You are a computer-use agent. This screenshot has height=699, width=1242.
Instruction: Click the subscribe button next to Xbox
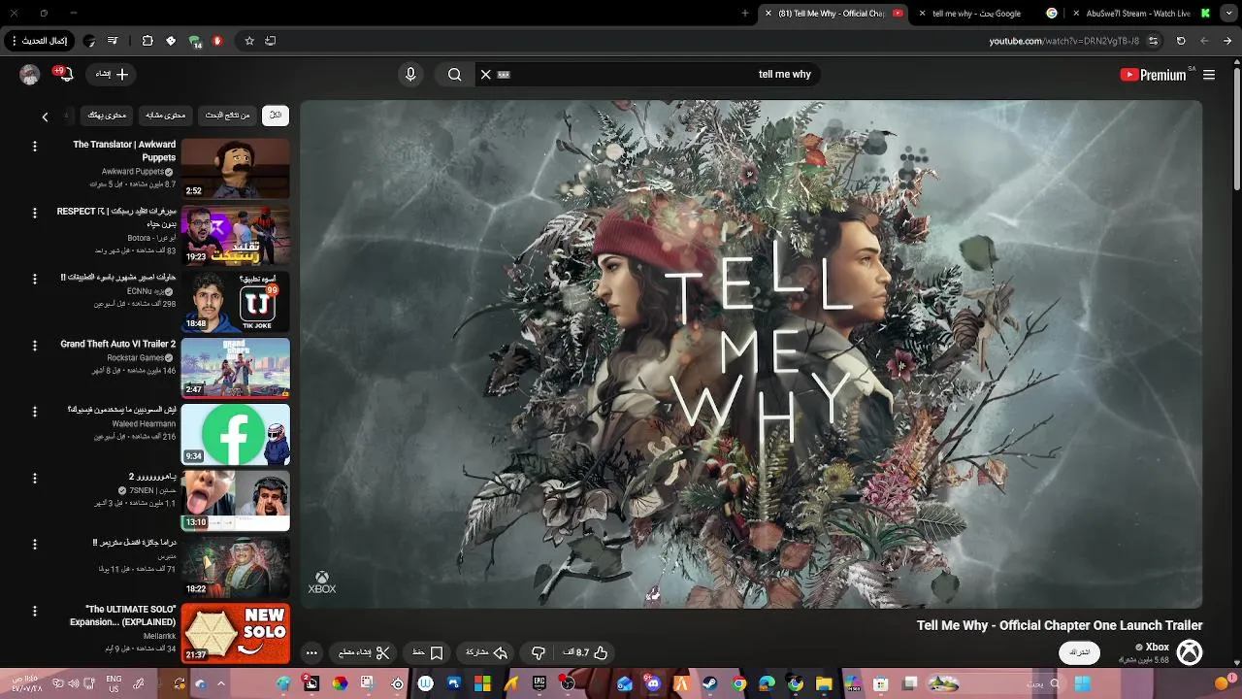click(1079, 652)
